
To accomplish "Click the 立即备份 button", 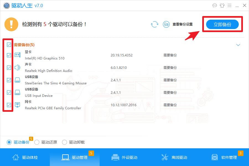I will pos(222,24).
